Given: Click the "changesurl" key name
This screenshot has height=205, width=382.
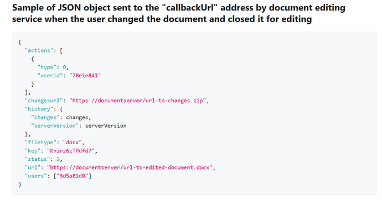Looking at the screenshot, I should point(44,101).
